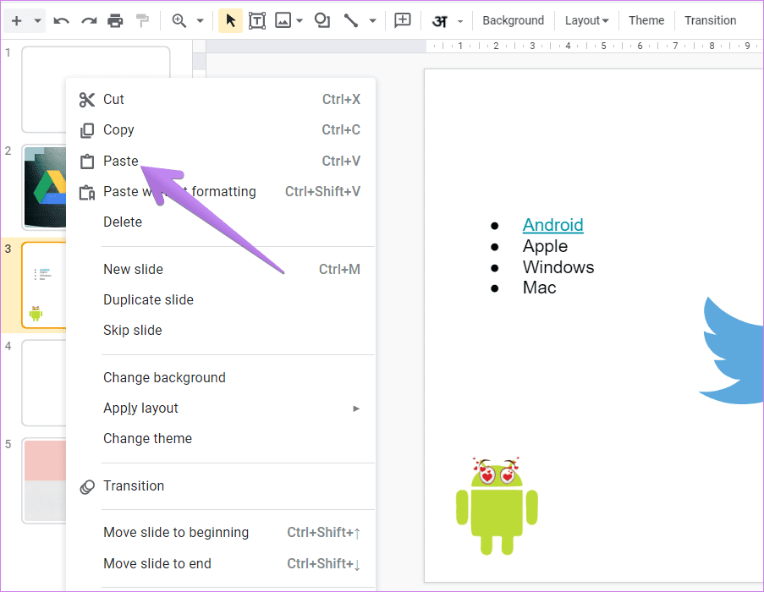Choose Transition in the context menu
The image size is (764, 592).
point(221,486)
